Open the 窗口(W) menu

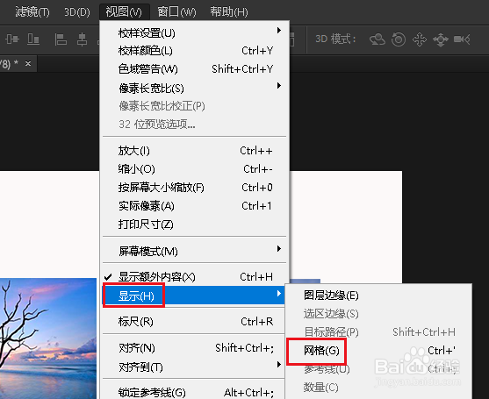point(176,11)
